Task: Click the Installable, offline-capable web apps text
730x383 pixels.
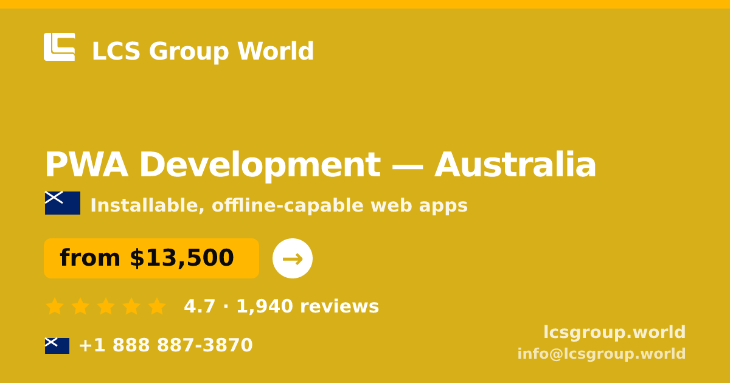Action: point(279,205)
